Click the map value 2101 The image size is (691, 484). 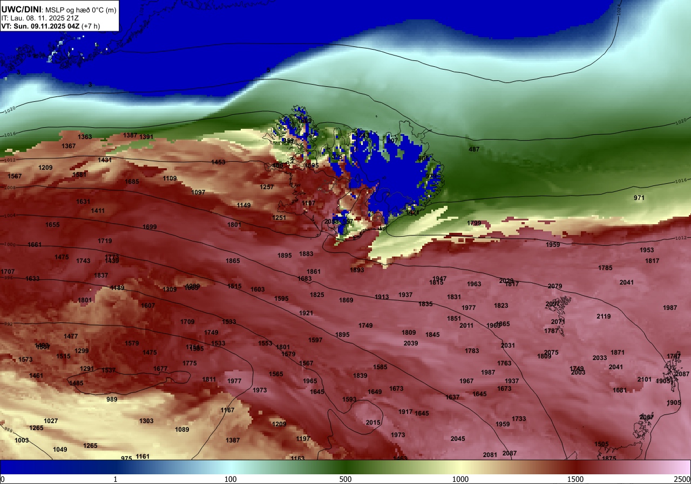click(644, 379)
